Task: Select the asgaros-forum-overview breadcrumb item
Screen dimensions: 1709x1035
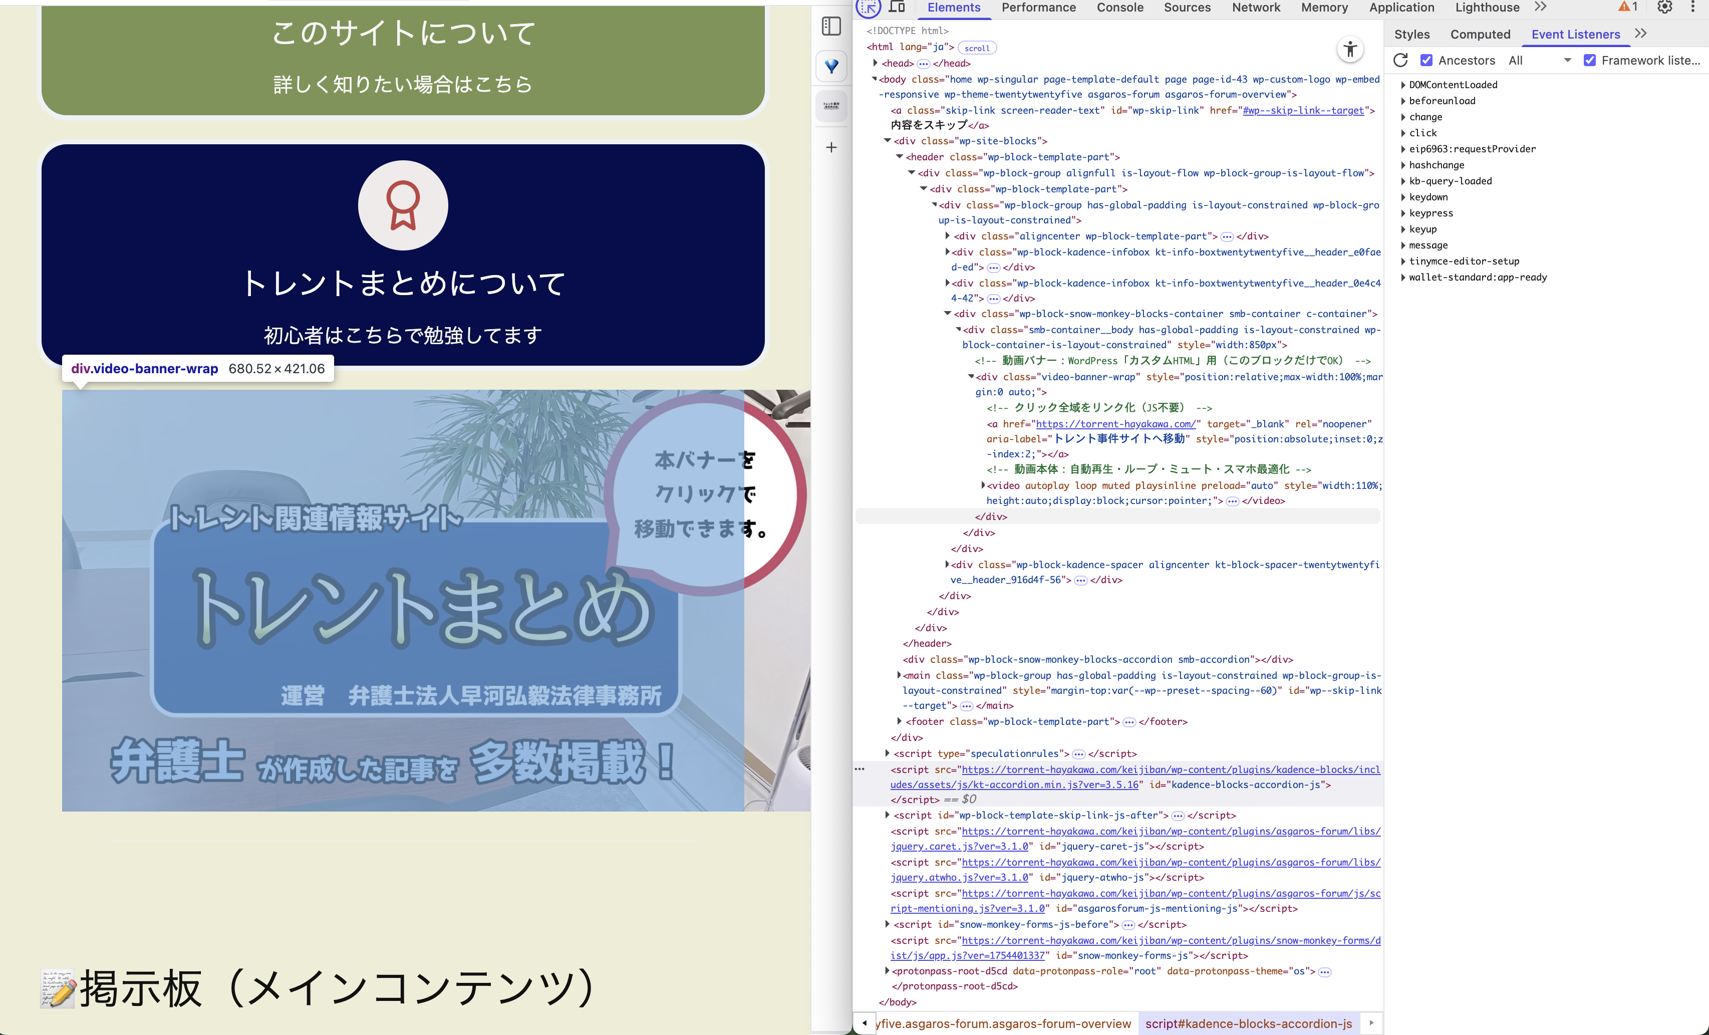Action: click(x=1003, y=1023)
